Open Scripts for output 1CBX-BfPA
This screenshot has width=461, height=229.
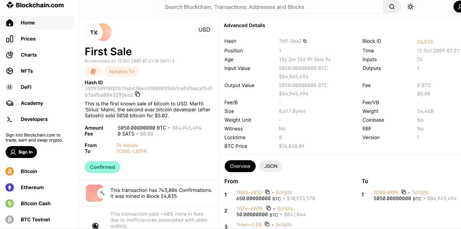click(x=420, y=192)
